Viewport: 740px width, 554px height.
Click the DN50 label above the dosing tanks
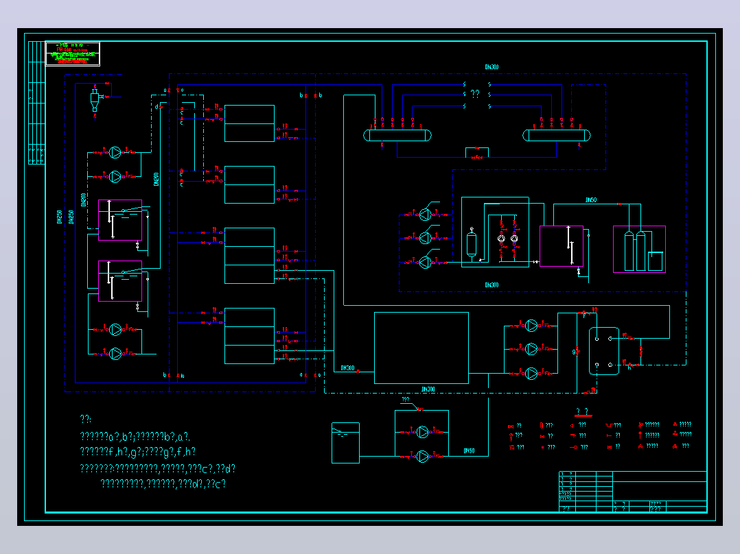(x=591, y=200)
